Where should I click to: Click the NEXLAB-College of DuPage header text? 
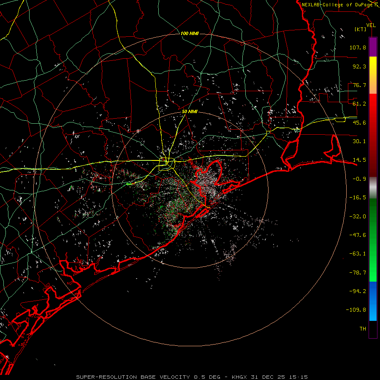click(337, 5)
